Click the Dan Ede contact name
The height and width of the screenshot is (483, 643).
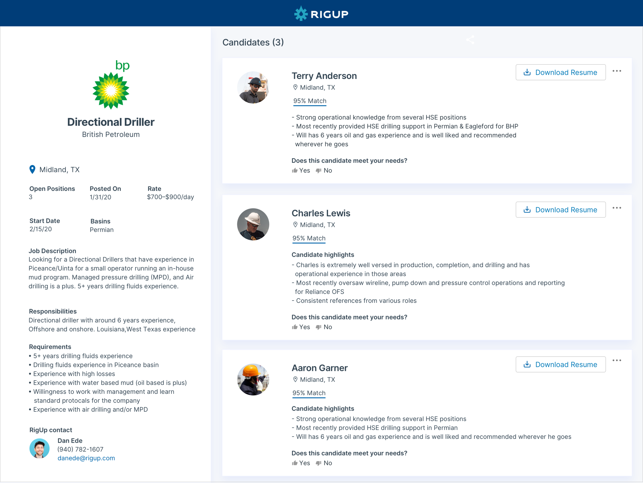(70, 441)
